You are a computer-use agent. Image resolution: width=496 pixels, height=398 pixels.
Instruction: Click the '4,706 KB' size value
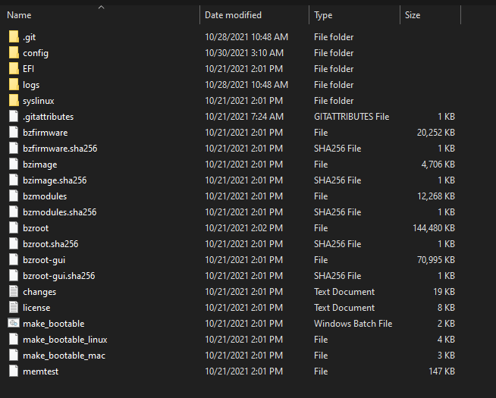click(x=438, y=165)
